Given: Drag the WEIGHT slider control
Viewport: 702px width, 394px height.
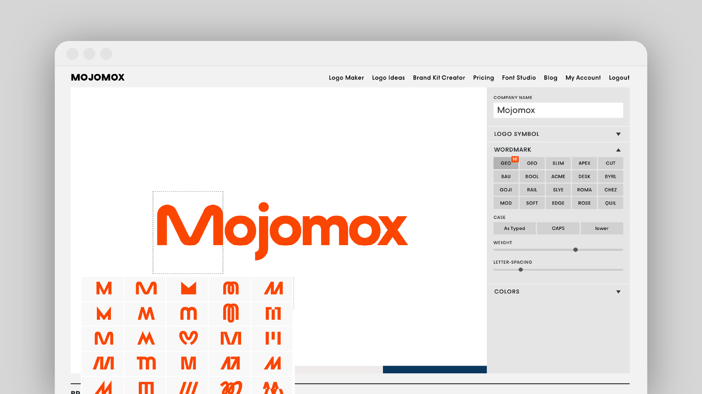Looking at the screenshot, I should 575,250.
